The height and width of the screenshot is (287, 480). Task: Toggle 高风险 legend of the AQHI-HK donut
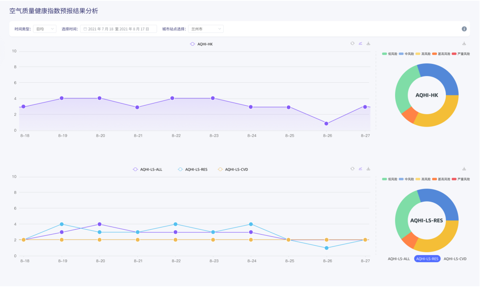point(423,54)
